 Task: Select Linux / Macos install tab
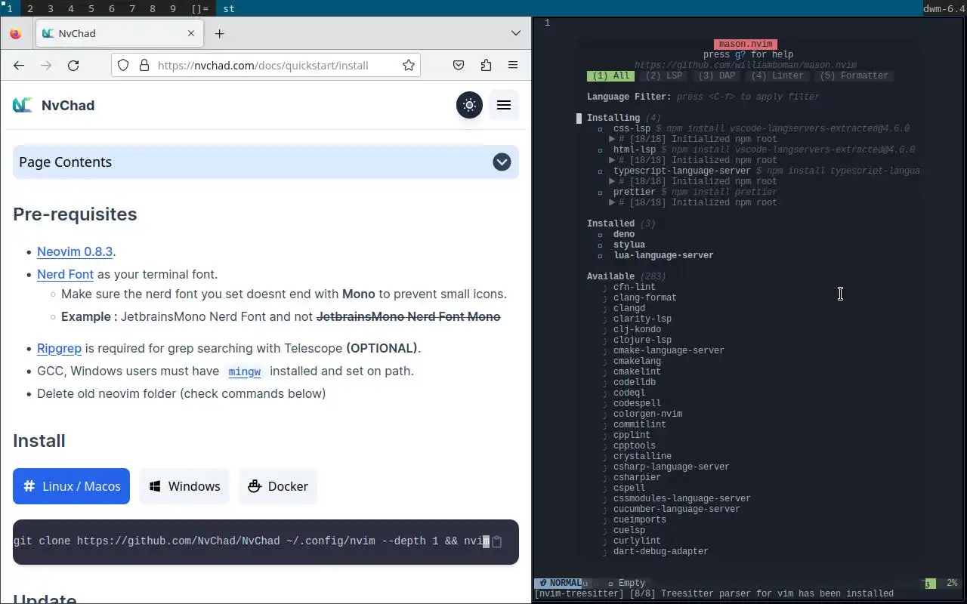pos(71,486)
